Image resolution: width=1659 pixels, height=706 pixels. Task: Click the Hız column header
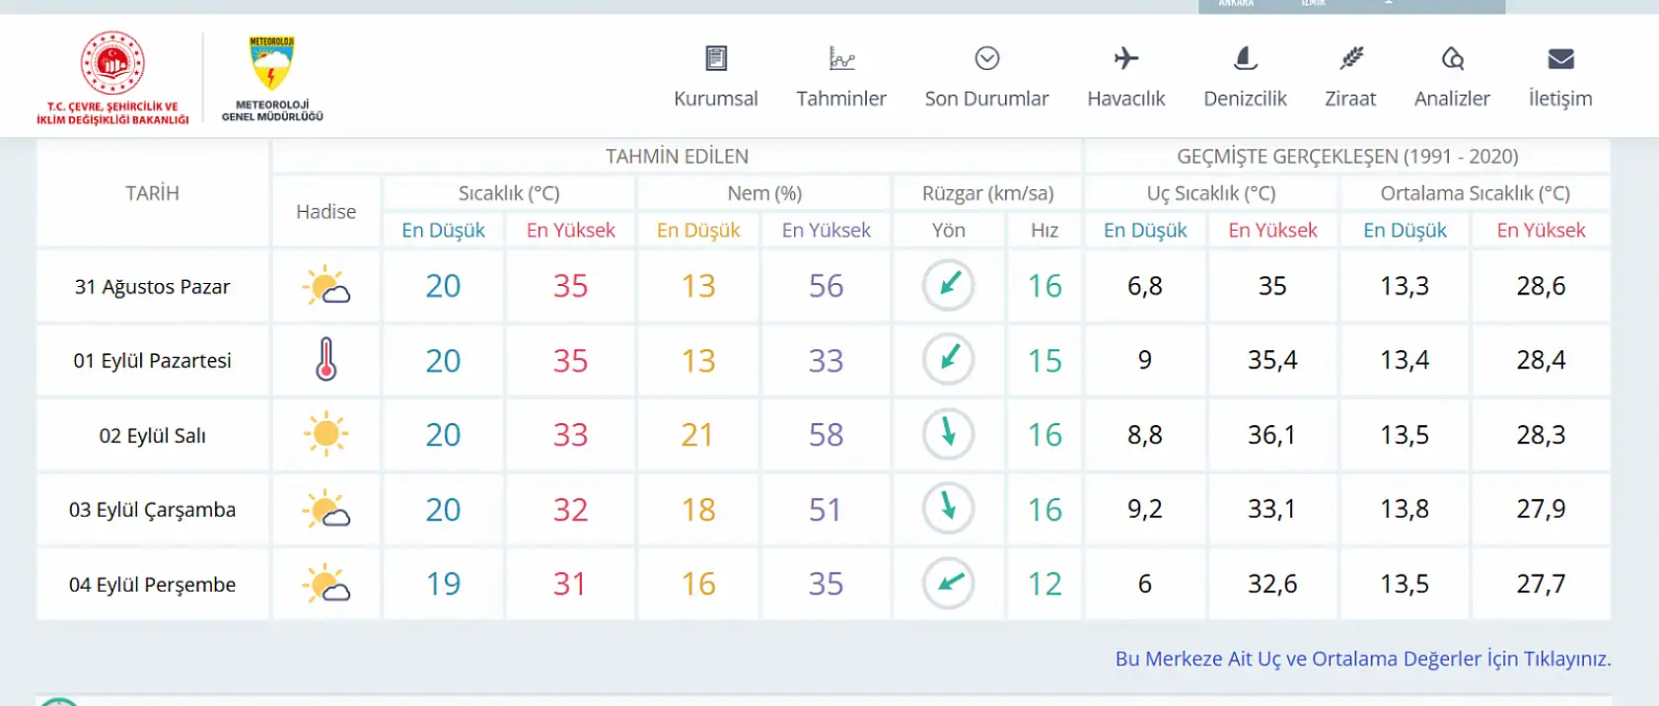coord(1045,231)
